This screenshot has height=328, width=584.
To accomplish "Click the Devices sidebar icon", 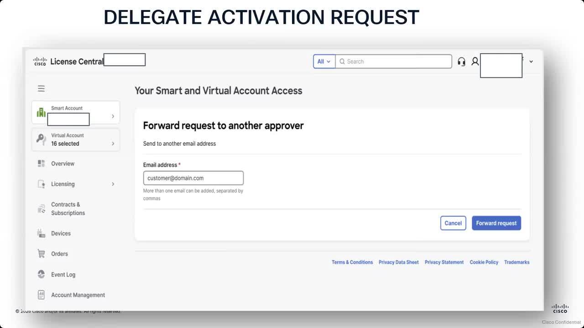I will (41, 233).
